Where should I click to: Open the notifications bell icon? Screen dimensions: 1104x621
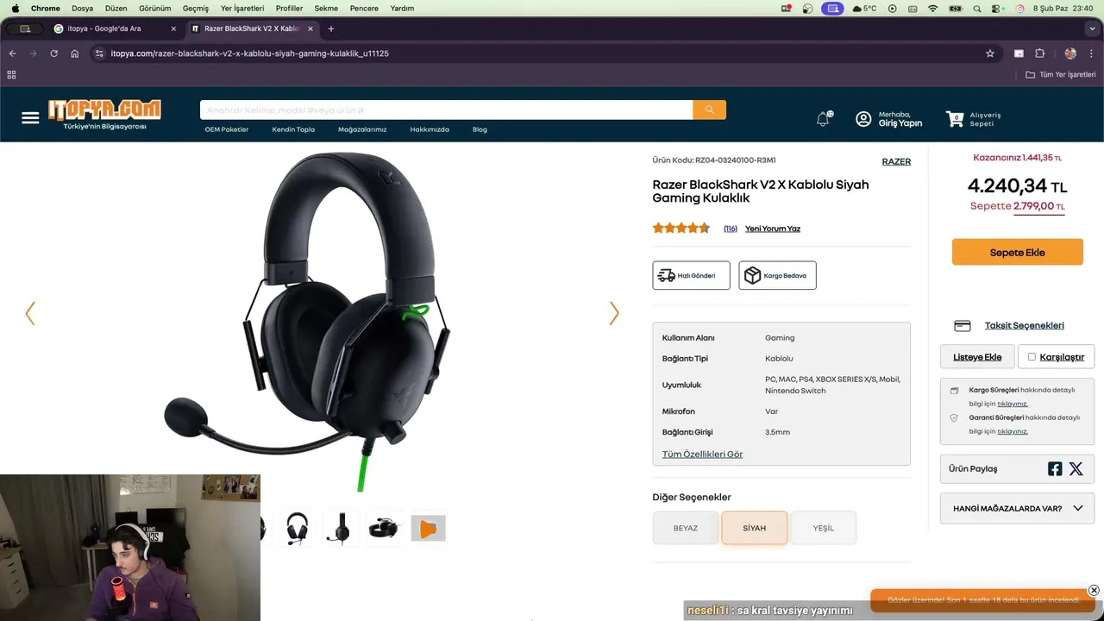pyautogui.click(x=823, y=119)
